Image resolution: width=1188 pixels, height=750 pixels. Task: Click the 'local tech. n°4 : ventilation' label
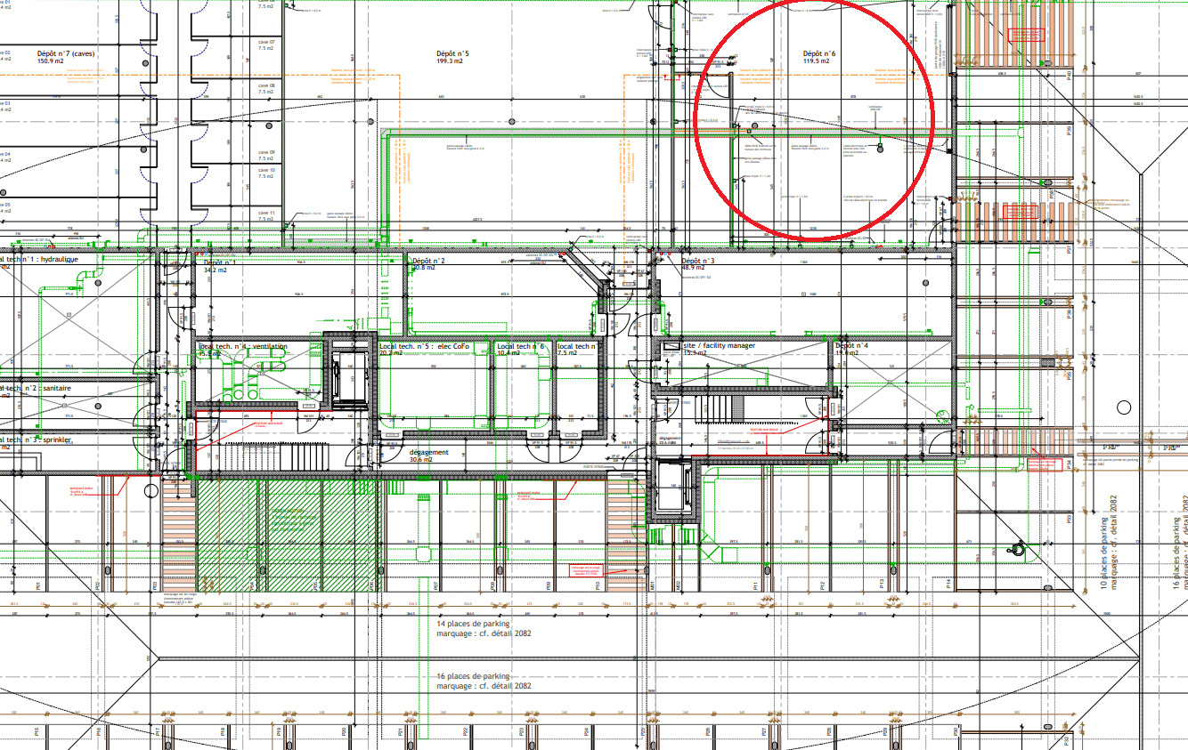[x=243, y=346]
